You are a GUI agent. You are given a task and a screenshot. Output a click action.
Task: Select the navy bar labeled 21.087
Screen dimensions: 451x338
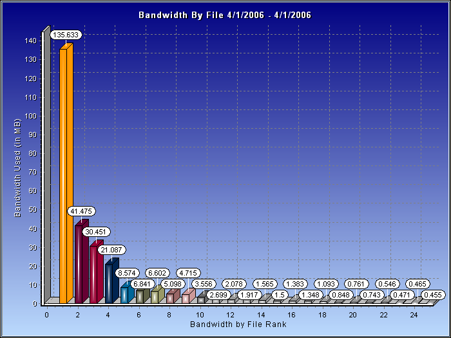click(x=112, y=281)
